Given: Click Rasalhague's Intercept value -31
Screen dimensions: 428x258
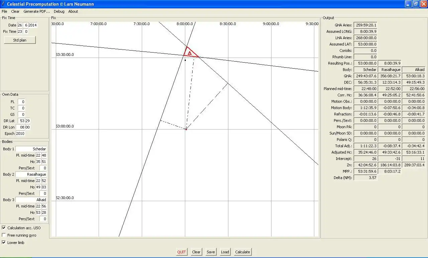Looking at the screenshot, I should (x=390, y=159).
